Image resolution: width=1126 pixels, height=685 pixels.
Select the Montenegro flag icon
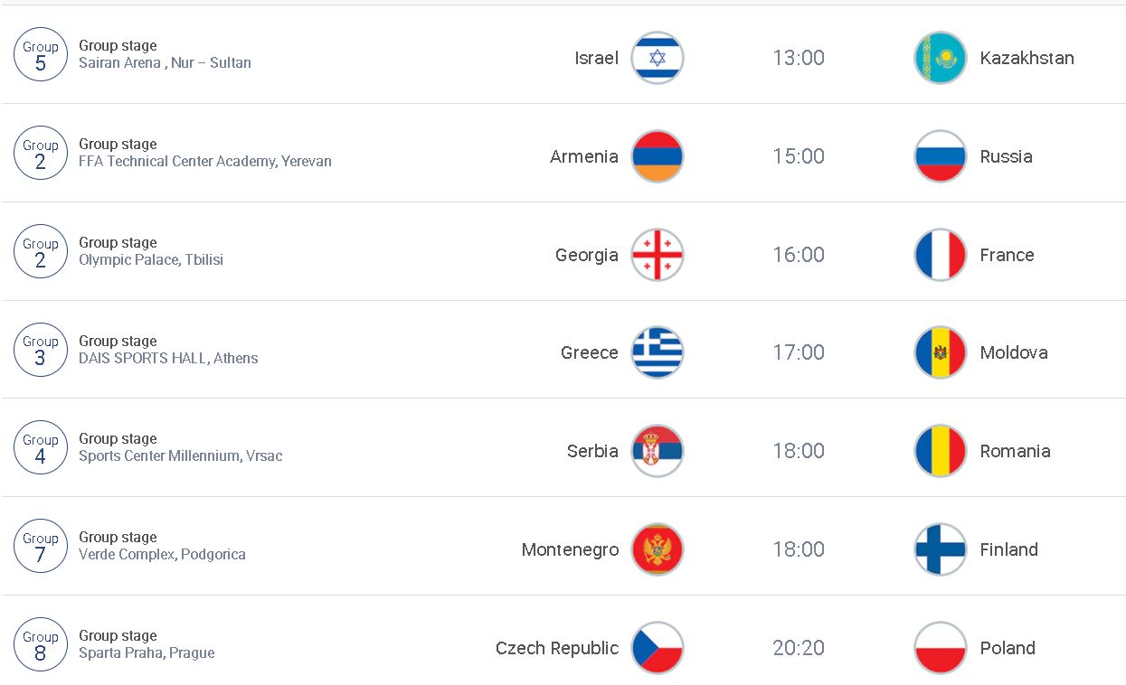(x=658, y=549)
